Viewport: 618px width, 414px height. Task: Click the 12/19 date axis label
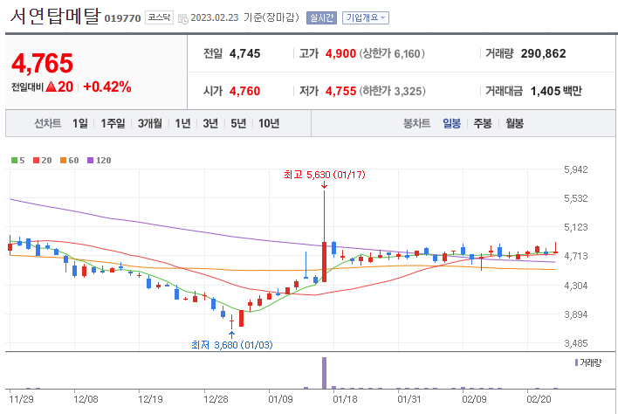click(150, 399)
